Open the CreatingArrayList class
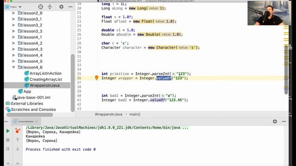The image size is (296, 166). pos(46,79)
